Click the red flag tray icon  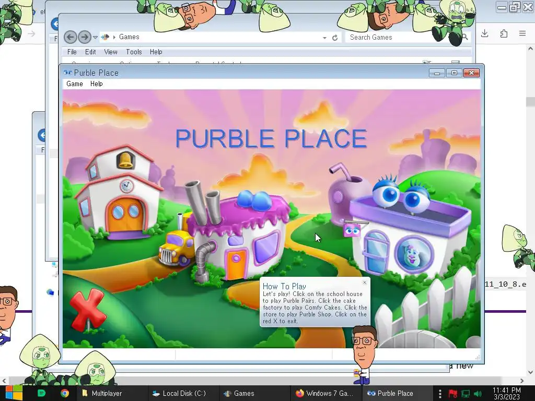click(453, 394)
